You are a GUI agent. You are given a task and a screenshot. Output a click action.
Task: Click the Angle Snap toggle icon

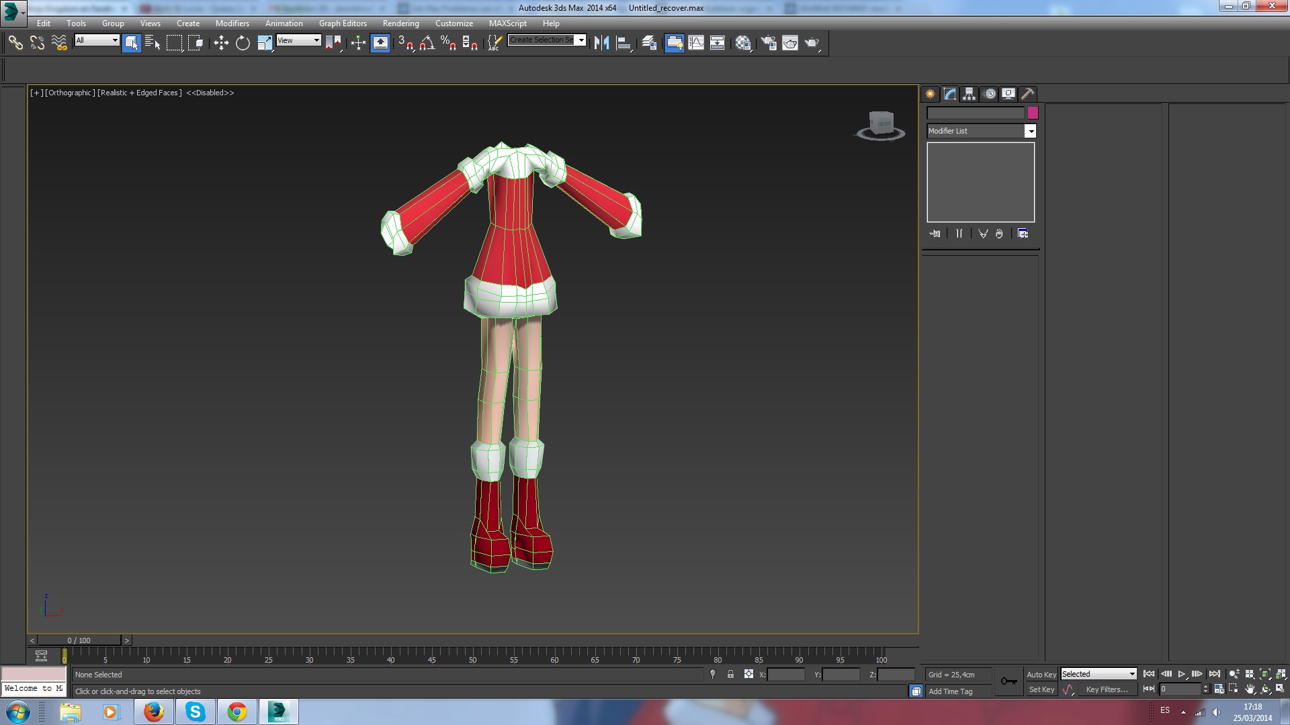point(427,43)
